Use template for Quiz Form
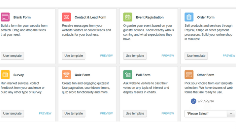This screenshot has width=236, height=132. pyautogui.click(x=74, y=114)
